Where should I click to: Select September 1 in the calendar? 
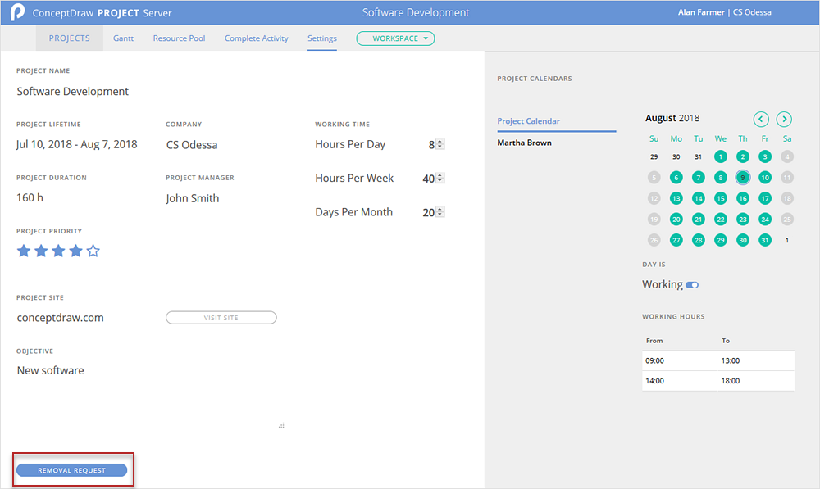787,240
